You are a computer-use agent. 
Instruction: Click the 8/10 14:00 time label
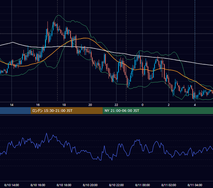(x=12, y=185)
